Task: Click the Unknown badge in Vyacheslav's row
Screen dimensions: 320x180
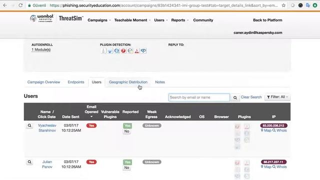Action: click(x=152, y=125)
